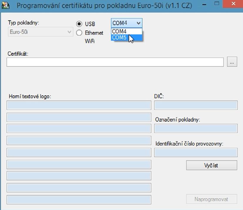The width and height of the screenshot is (243, 210).
Task: Click the "Horní textové logo:" label
Action: point(30,96)
